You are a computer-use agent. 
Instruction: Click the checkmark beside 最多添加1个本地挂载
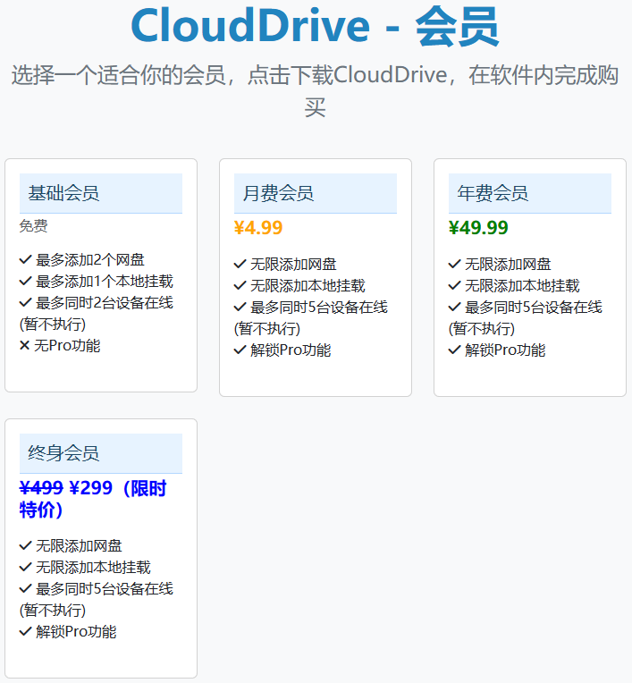coord(26,282)
